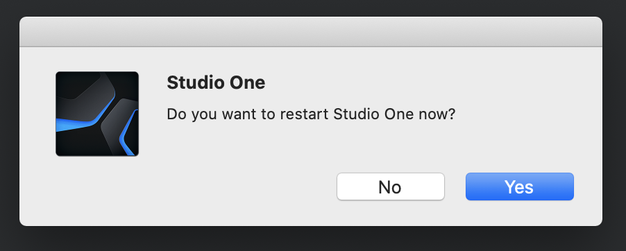Dismiss the restart prompt with No
Viewport: 626px width, 251px height.
(391, 187)
